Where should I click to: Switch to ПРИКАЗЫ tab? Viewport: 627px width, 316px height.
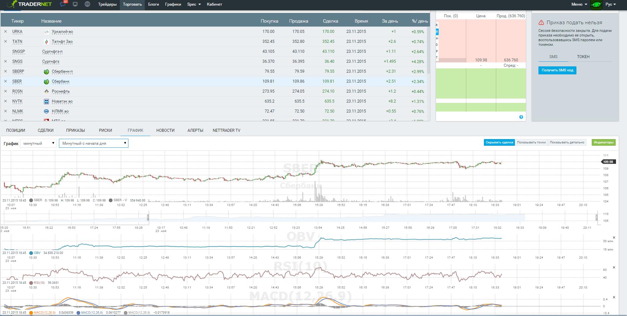(76, 130)
